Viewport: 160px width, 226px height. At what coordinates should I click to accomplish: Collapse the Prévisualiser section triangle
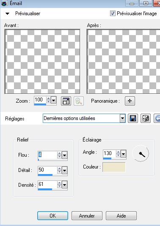[7, 14]
